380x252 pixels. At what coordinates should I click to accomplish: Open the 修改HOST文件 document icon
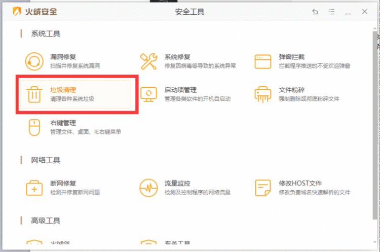(x=263, y=188)
